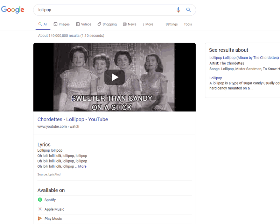Select the All results tab

43,24
